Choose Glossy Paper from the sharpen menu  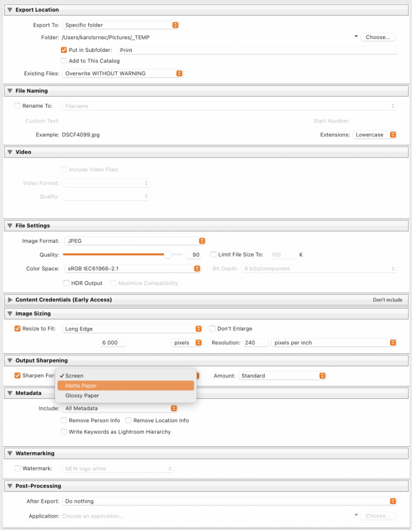click(126, 395)
